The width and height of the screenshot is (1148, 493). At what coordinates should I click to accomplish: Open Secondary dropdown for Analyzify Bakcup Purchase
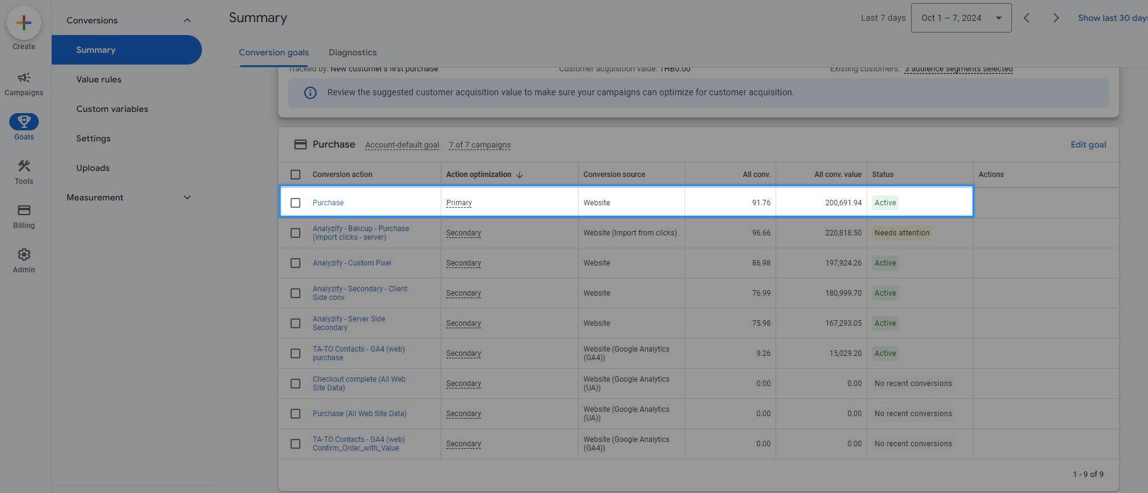[x=464, y=233]
